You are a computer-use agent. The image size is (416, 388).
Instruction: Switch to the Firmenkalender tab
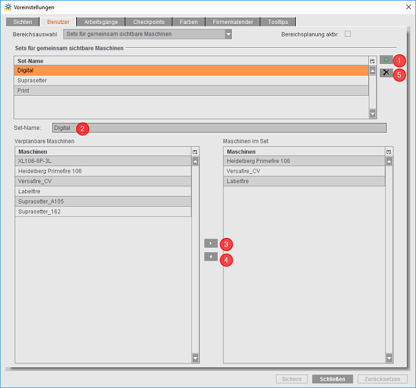[233, 22]
